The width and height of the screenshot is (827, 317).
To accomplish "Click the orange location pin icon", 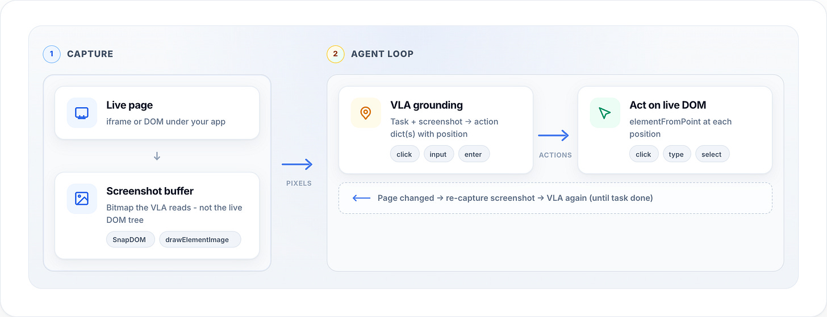I will pos(366,113).
